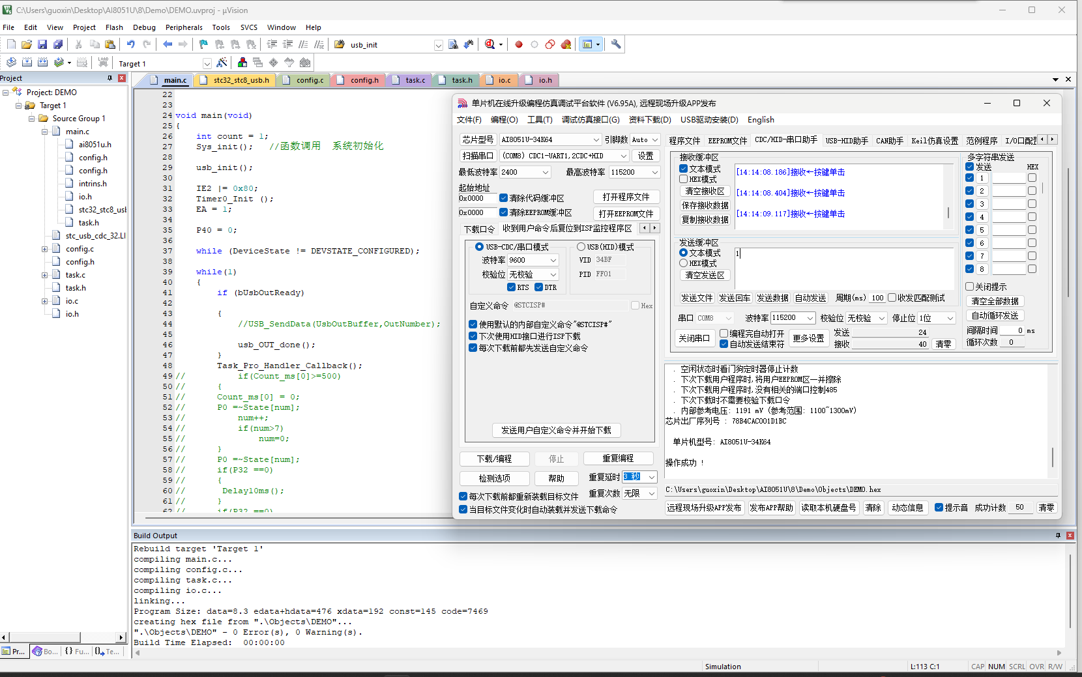
Task: Open Manage Project Items icon
Action: tap(242, 63)
